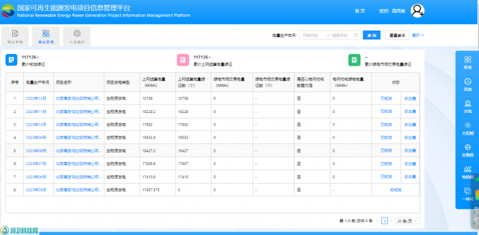The width and height of the screenshot is (479, 235).
Task: Open the 20 条/页 page size dropdown
Action: point(408,221)
